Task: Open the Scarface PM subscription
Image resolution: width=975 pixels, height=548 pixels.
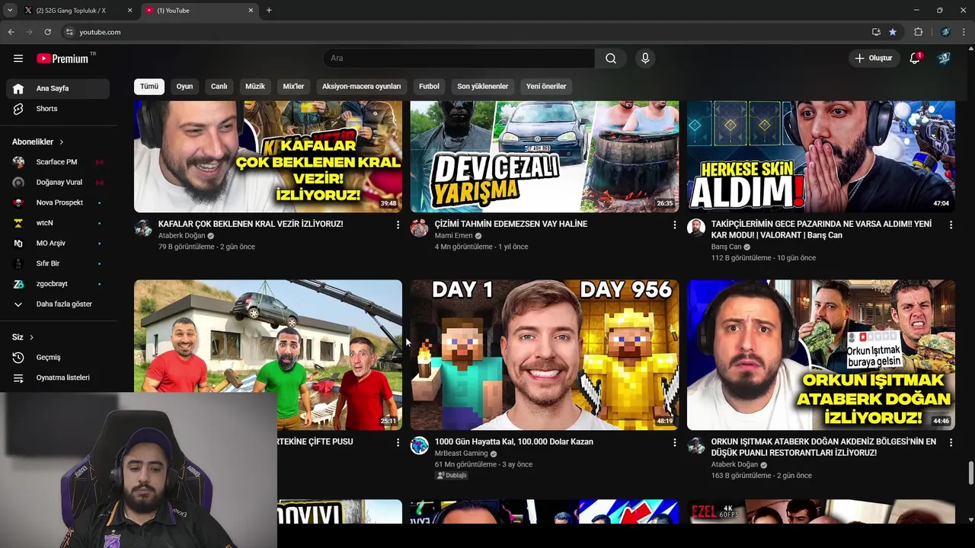Action: click(x=58, y=162)
